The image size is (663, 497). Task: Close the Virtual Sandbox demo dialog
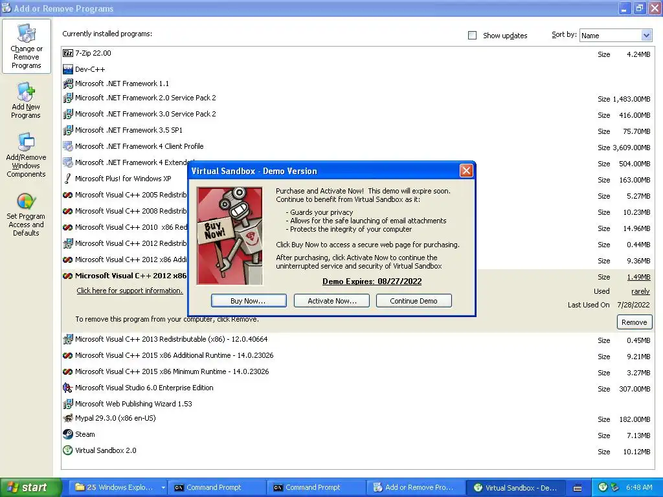click(466, 171)
